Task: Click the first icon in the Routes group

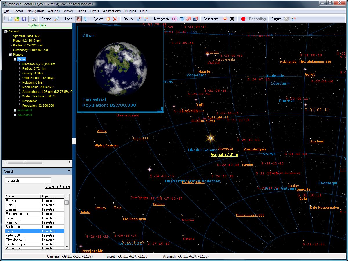Action: tap(139, 19)
